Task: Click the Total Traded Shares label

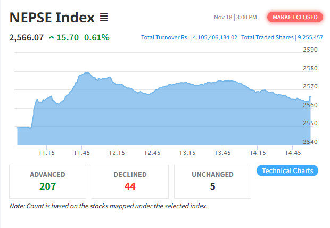Action: pos(267,38)
